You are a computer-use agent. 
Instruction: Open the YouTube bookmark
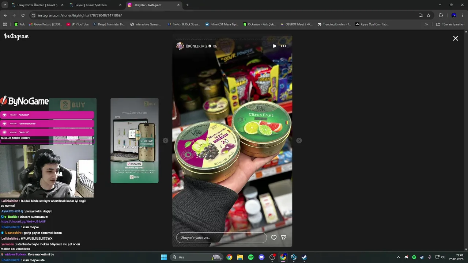[x=78, y=24]
